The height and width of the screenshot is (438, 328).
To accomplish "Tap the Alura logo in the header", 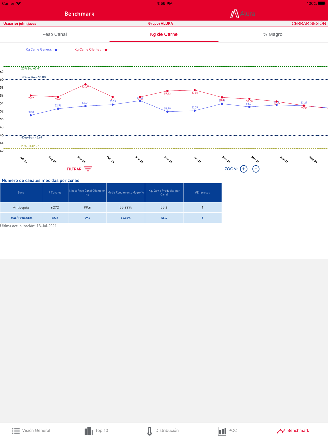I will 242,14.
